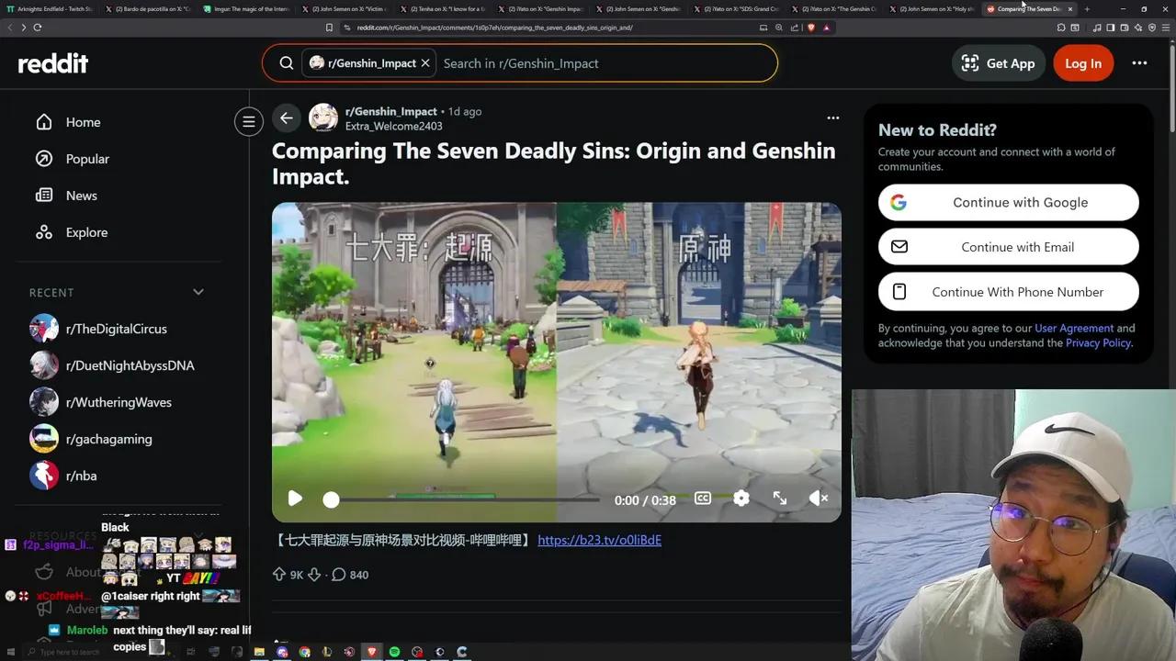Toggle the sidebar collapse hamburger button
This screenshot has width=1176, height=661.
248,121
